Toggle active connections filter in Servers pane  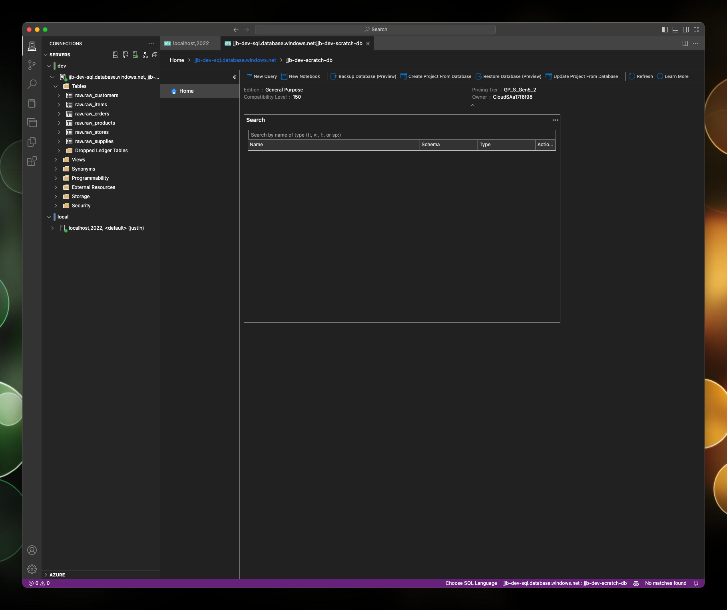135,55
